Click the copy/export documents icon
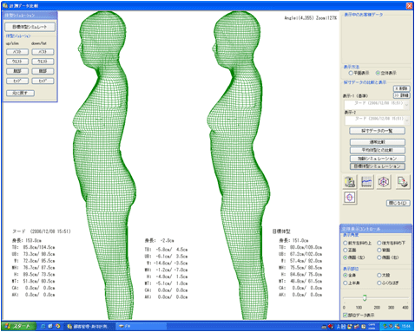 pos(403,182)
